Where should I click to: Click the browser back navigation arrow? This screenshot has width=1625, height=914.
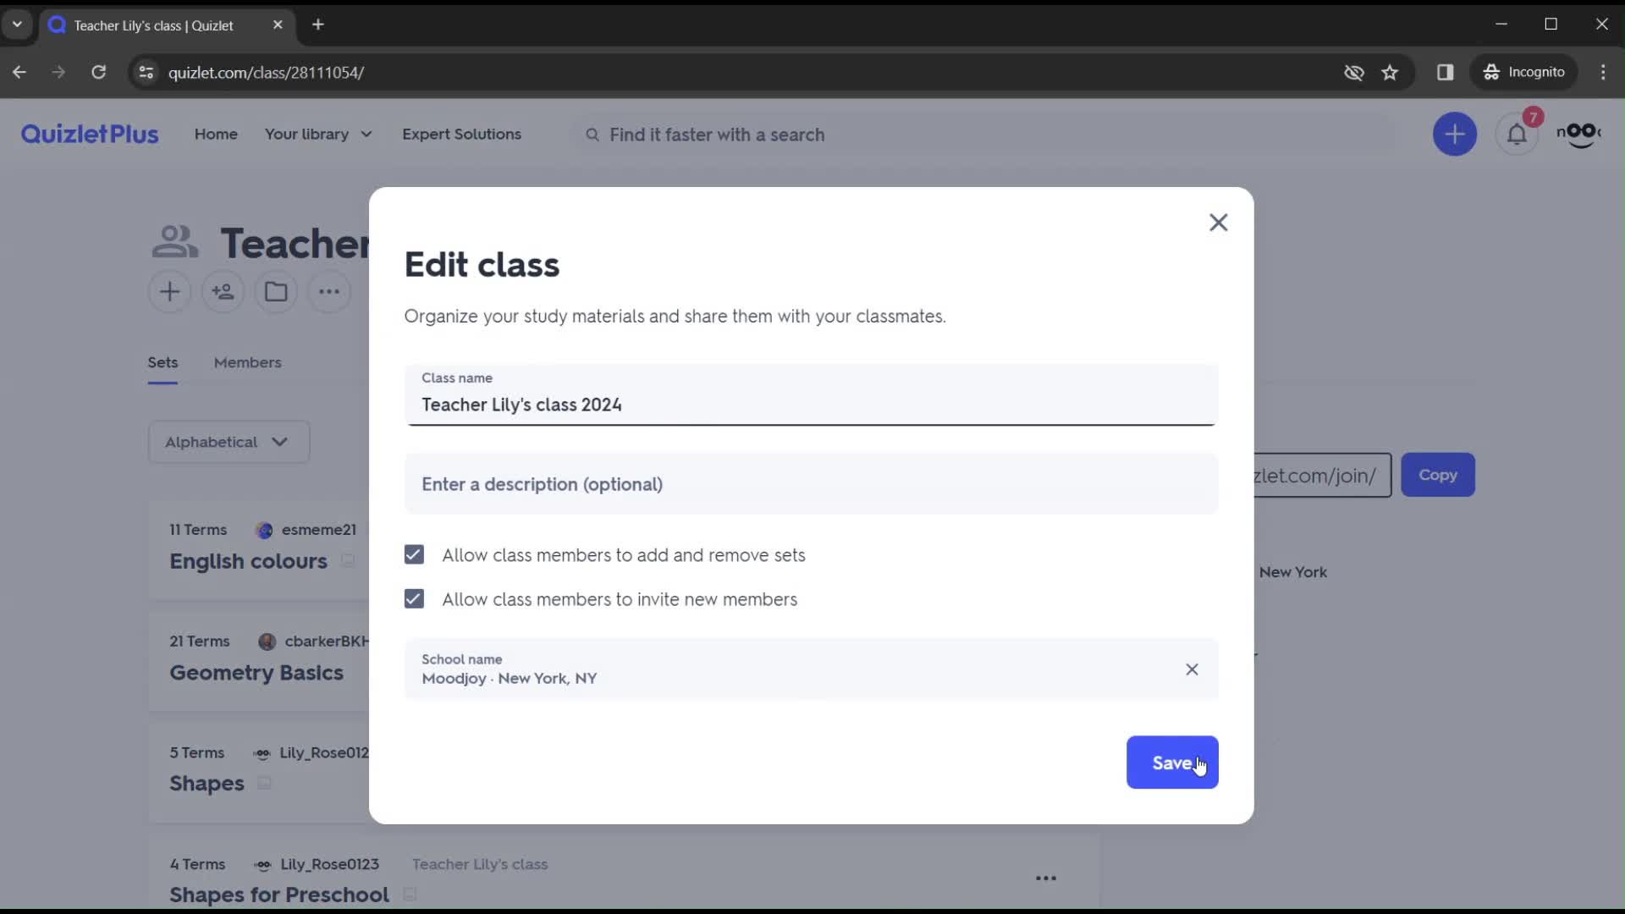(19, 73)
